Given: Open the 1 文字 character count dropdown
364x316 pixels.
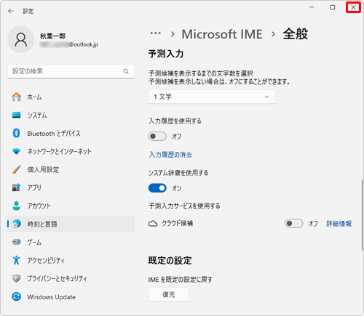Looking at the screenshot, I should tap(212, 97).
